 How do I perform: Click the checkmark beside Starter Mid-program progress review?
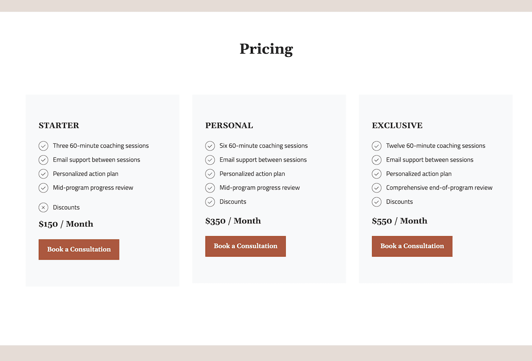(x=43, y=188)
